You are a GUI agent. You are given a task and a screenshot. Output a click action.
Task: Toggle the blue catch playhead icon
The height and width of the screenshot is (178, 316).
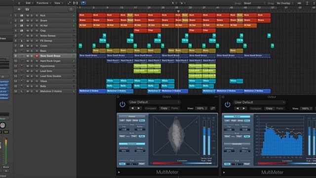pyautogui.click(x=83, y=3)
